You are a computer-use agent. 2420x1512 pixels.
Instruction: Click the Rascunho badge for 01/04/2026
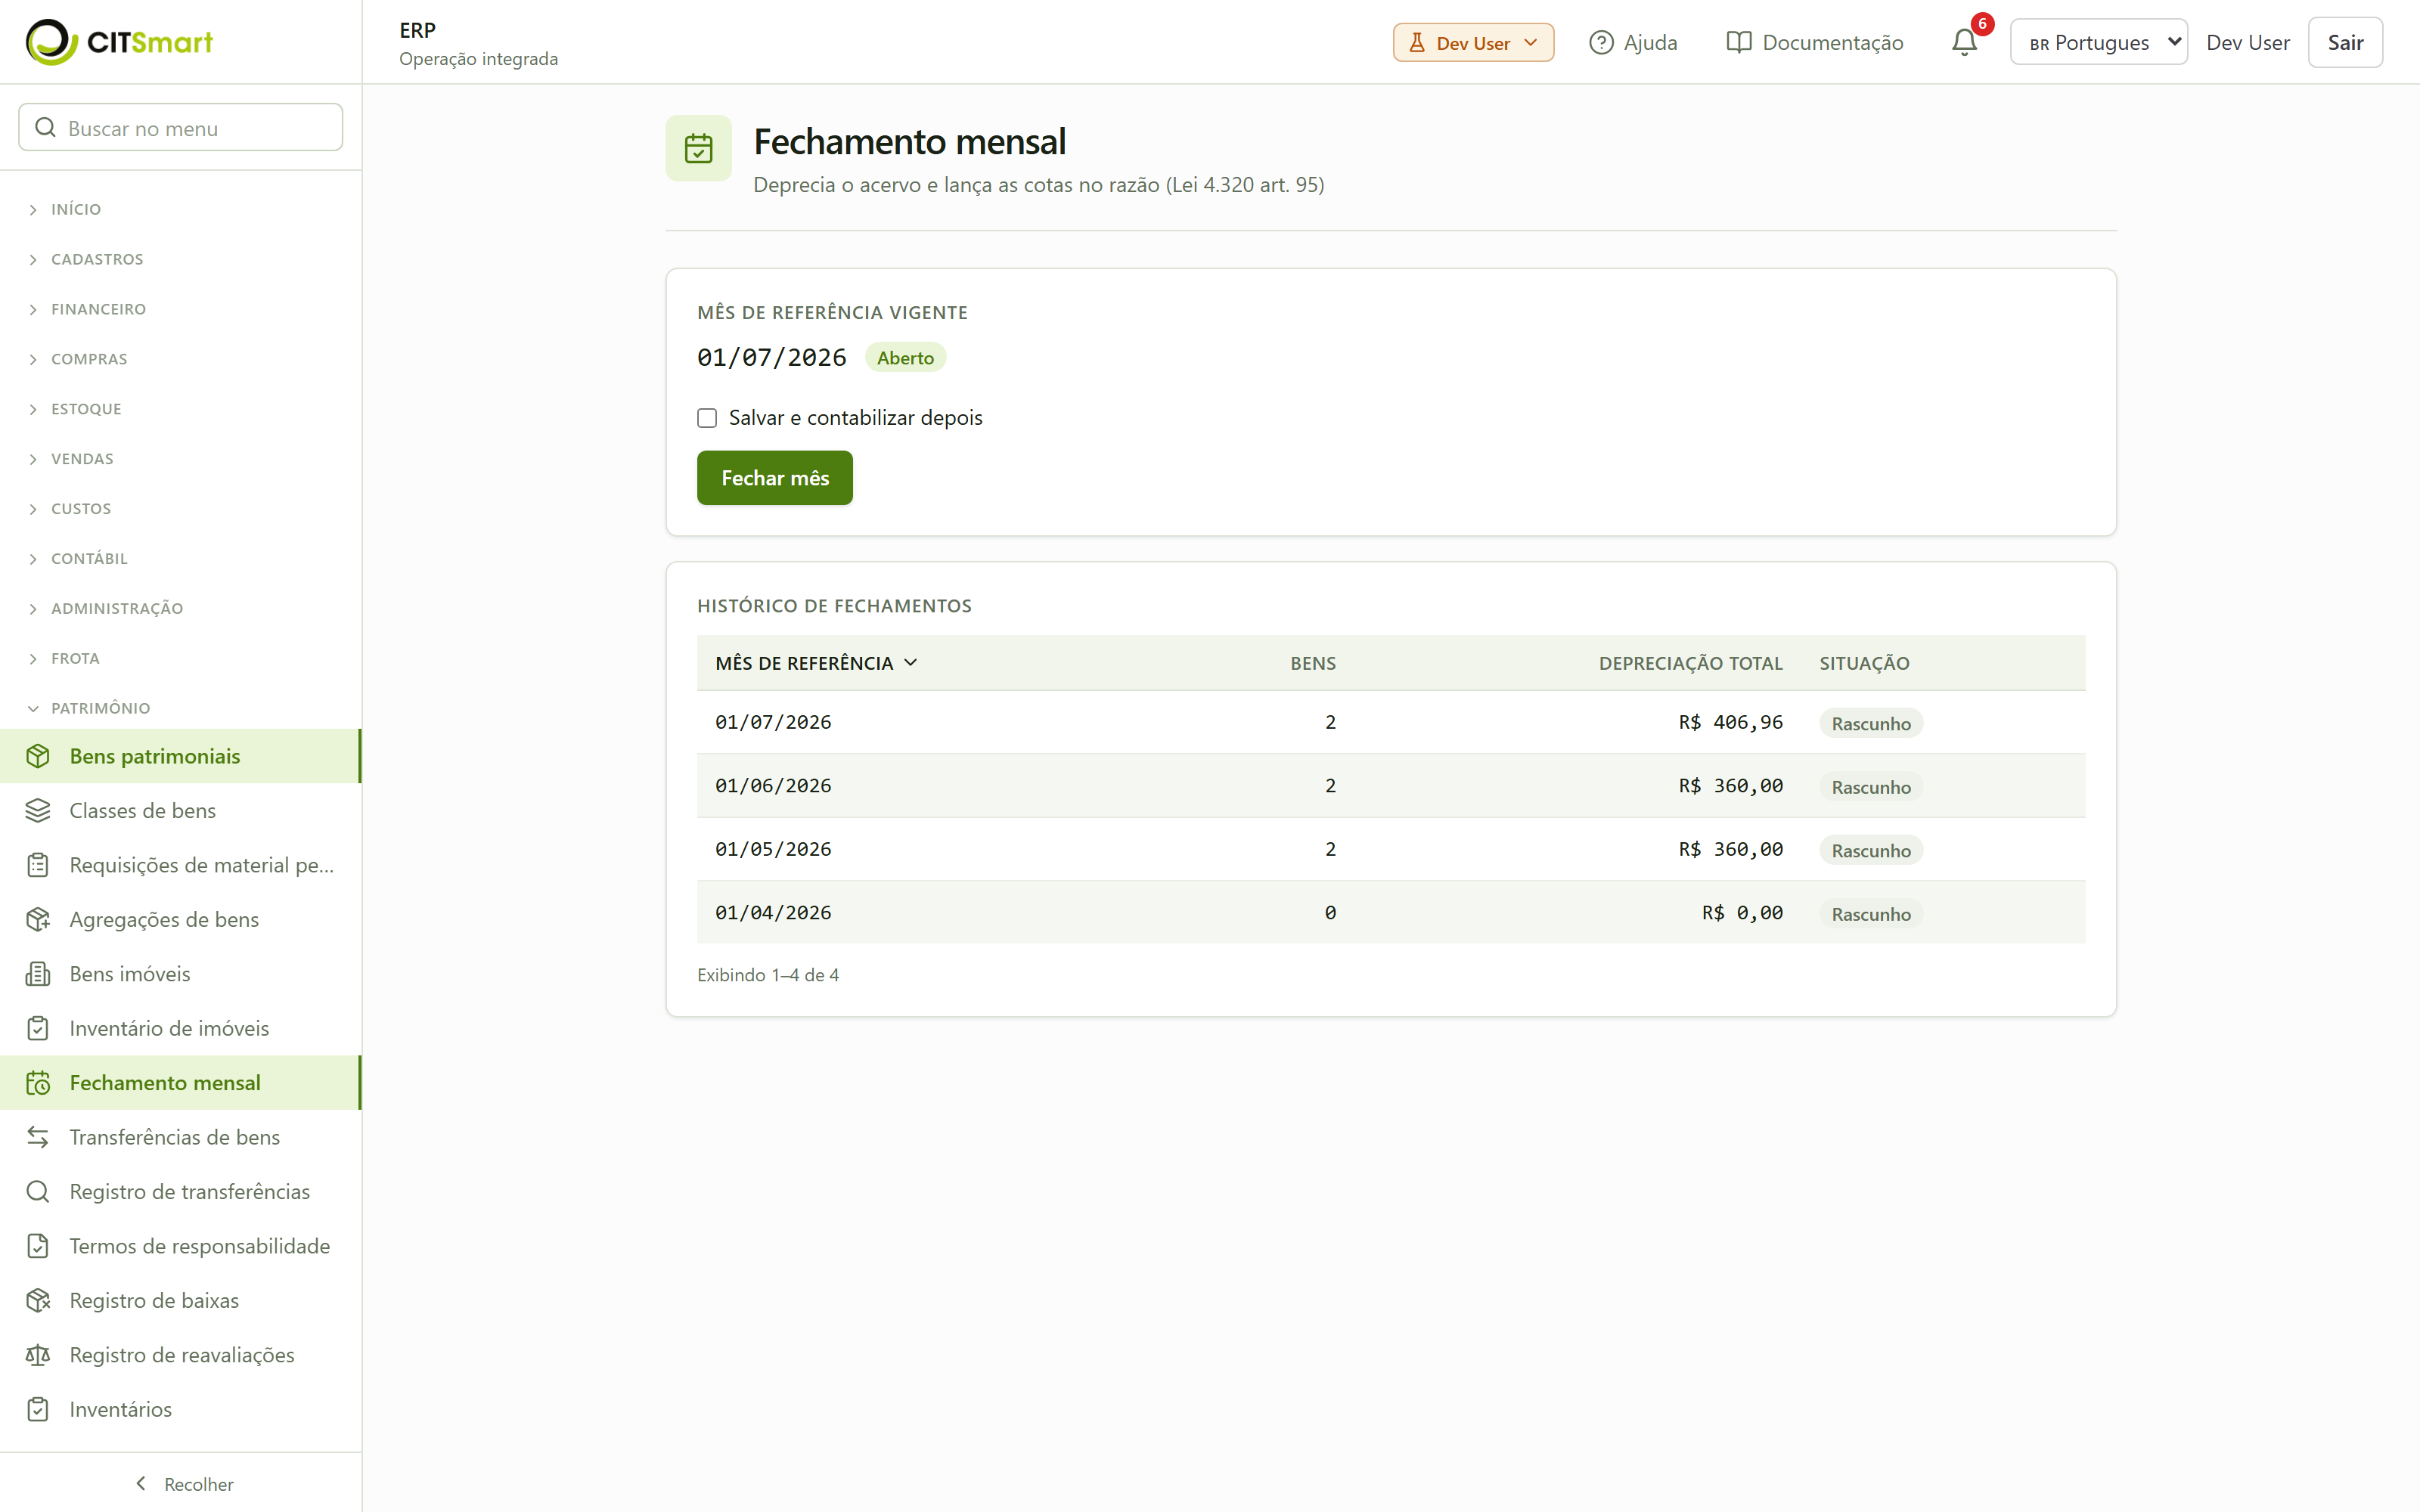click(1871, 914)
